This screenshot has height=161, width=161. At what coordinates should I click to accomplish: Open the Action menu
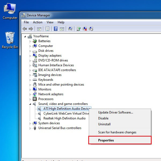(38, 22)
